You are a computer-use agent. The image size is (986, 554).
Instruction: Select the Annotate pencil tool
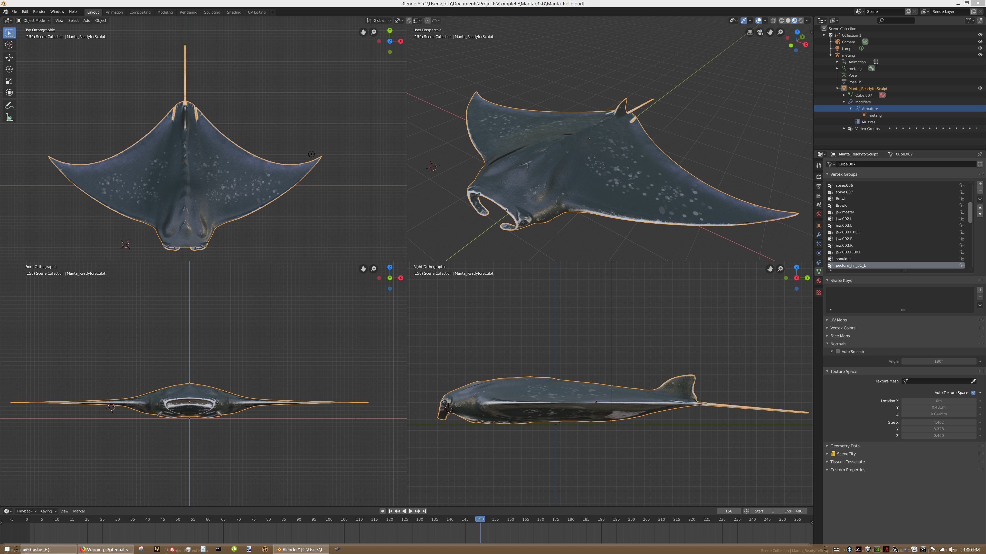tap(9, 106)
